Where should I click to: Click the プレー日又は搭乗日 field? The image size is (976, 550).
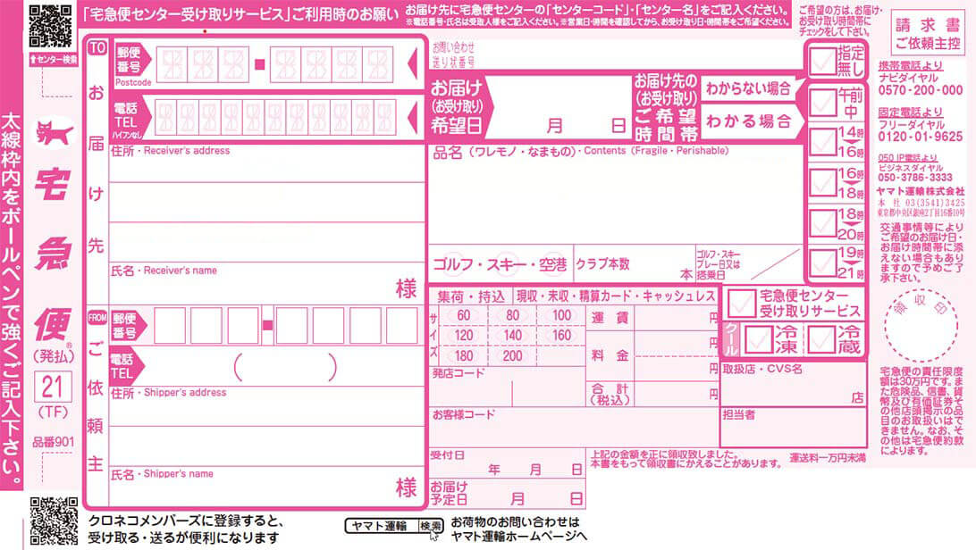tap(749, 264)
